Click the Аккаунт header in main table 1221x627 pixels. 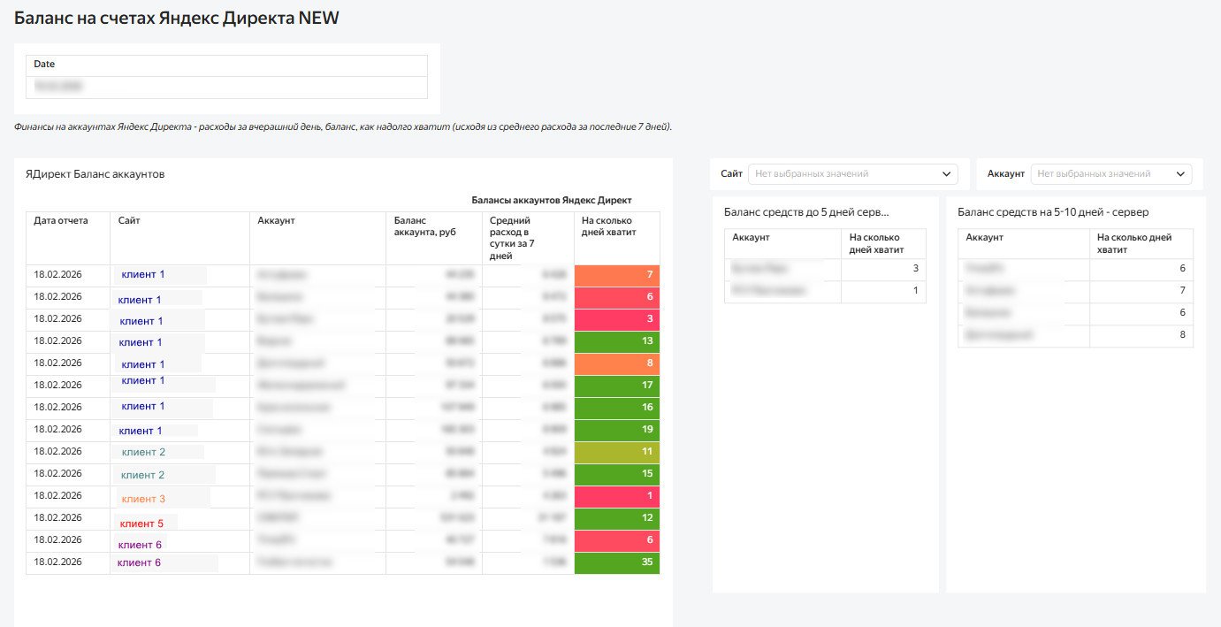click(318, 238)
